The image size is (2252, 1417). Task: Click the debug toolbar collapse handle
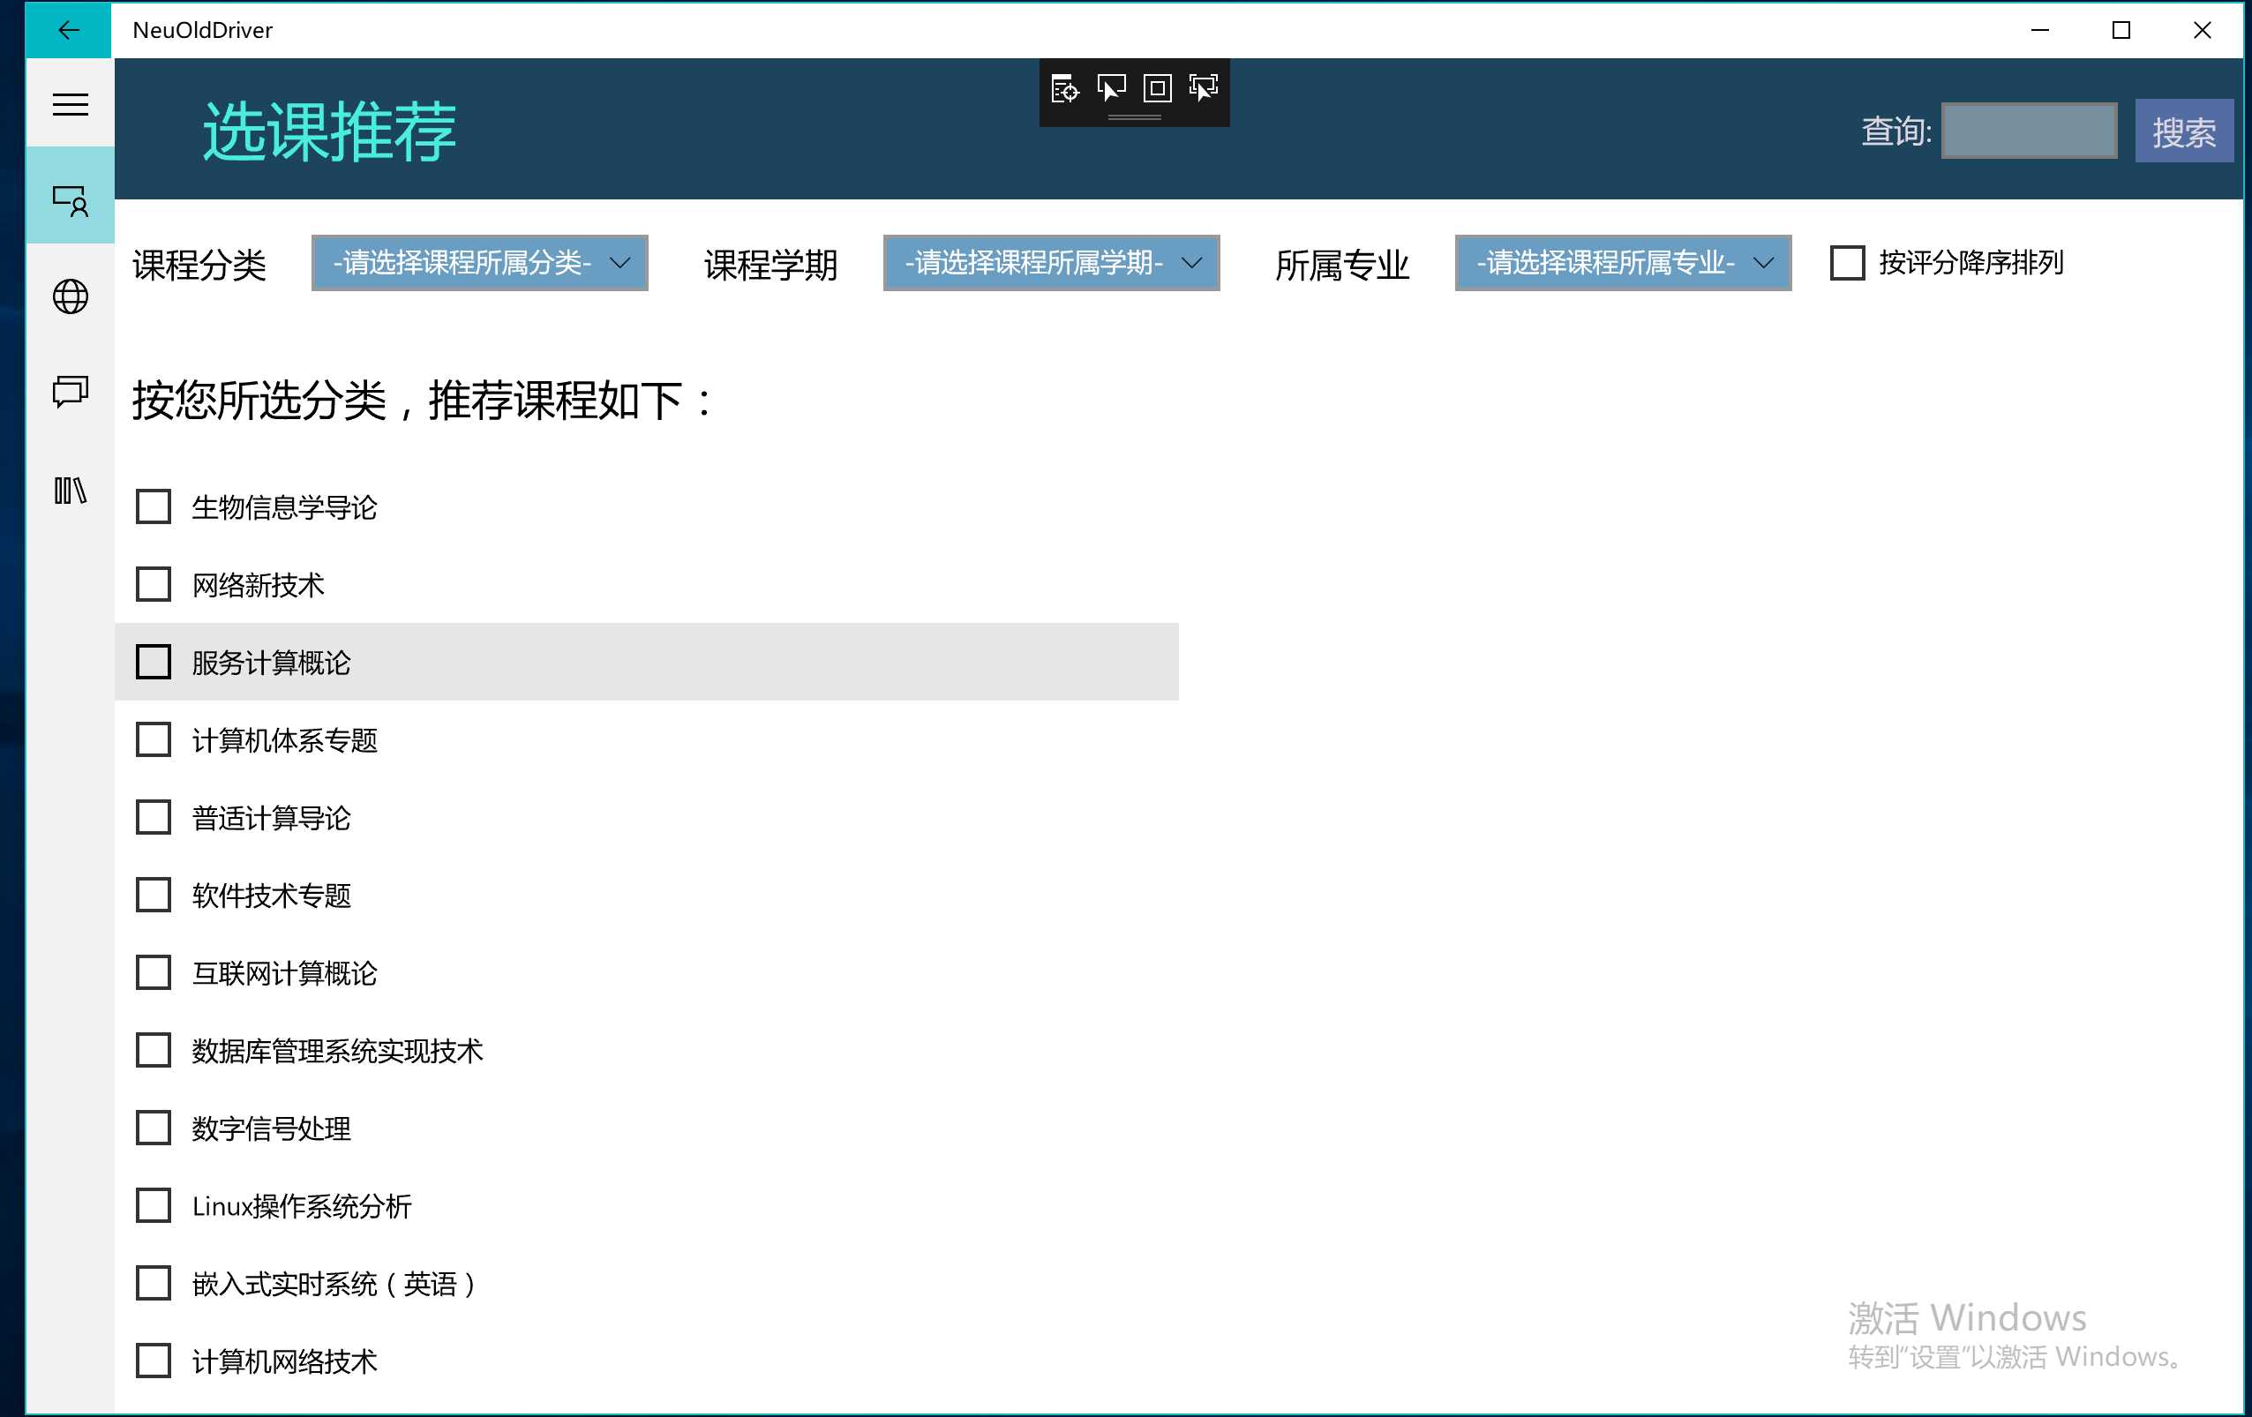point(1135,117)
